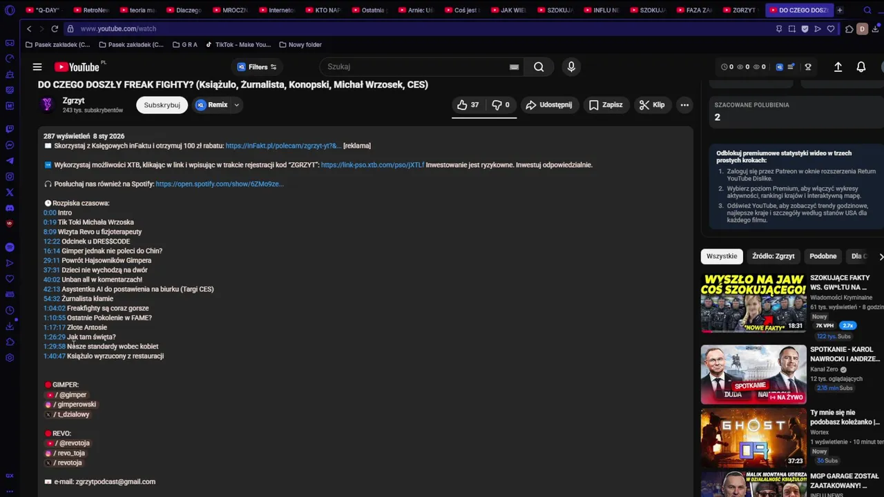The width and height of the screenshot is (884, 497).
Task: Open a new browser tab
Action: coord(840,10)
